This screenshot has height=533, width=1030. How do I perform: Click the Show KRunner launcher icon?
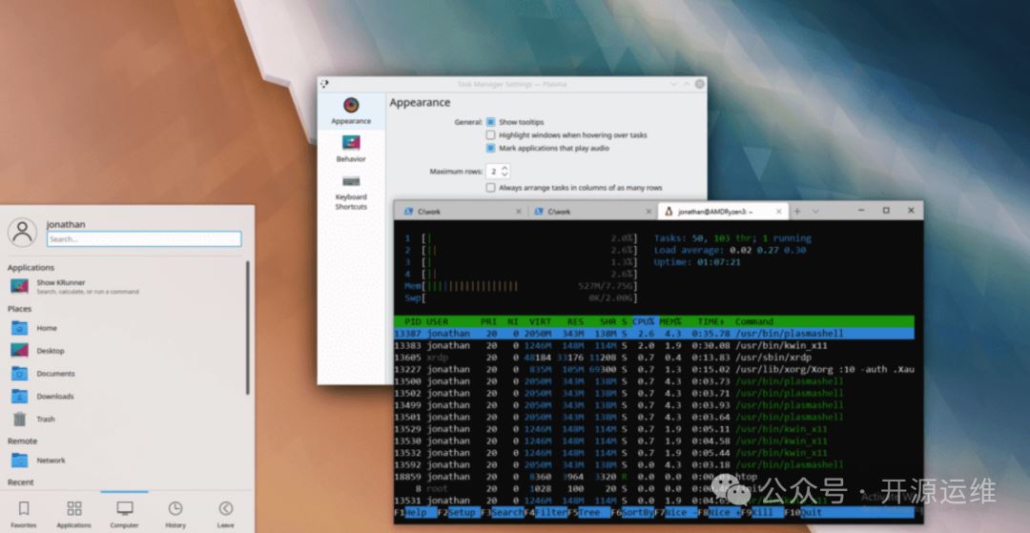(20, 286)
